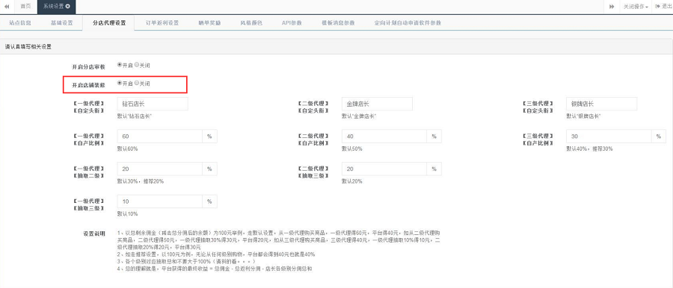Click the hint text 默认10%

click(127, 214)
